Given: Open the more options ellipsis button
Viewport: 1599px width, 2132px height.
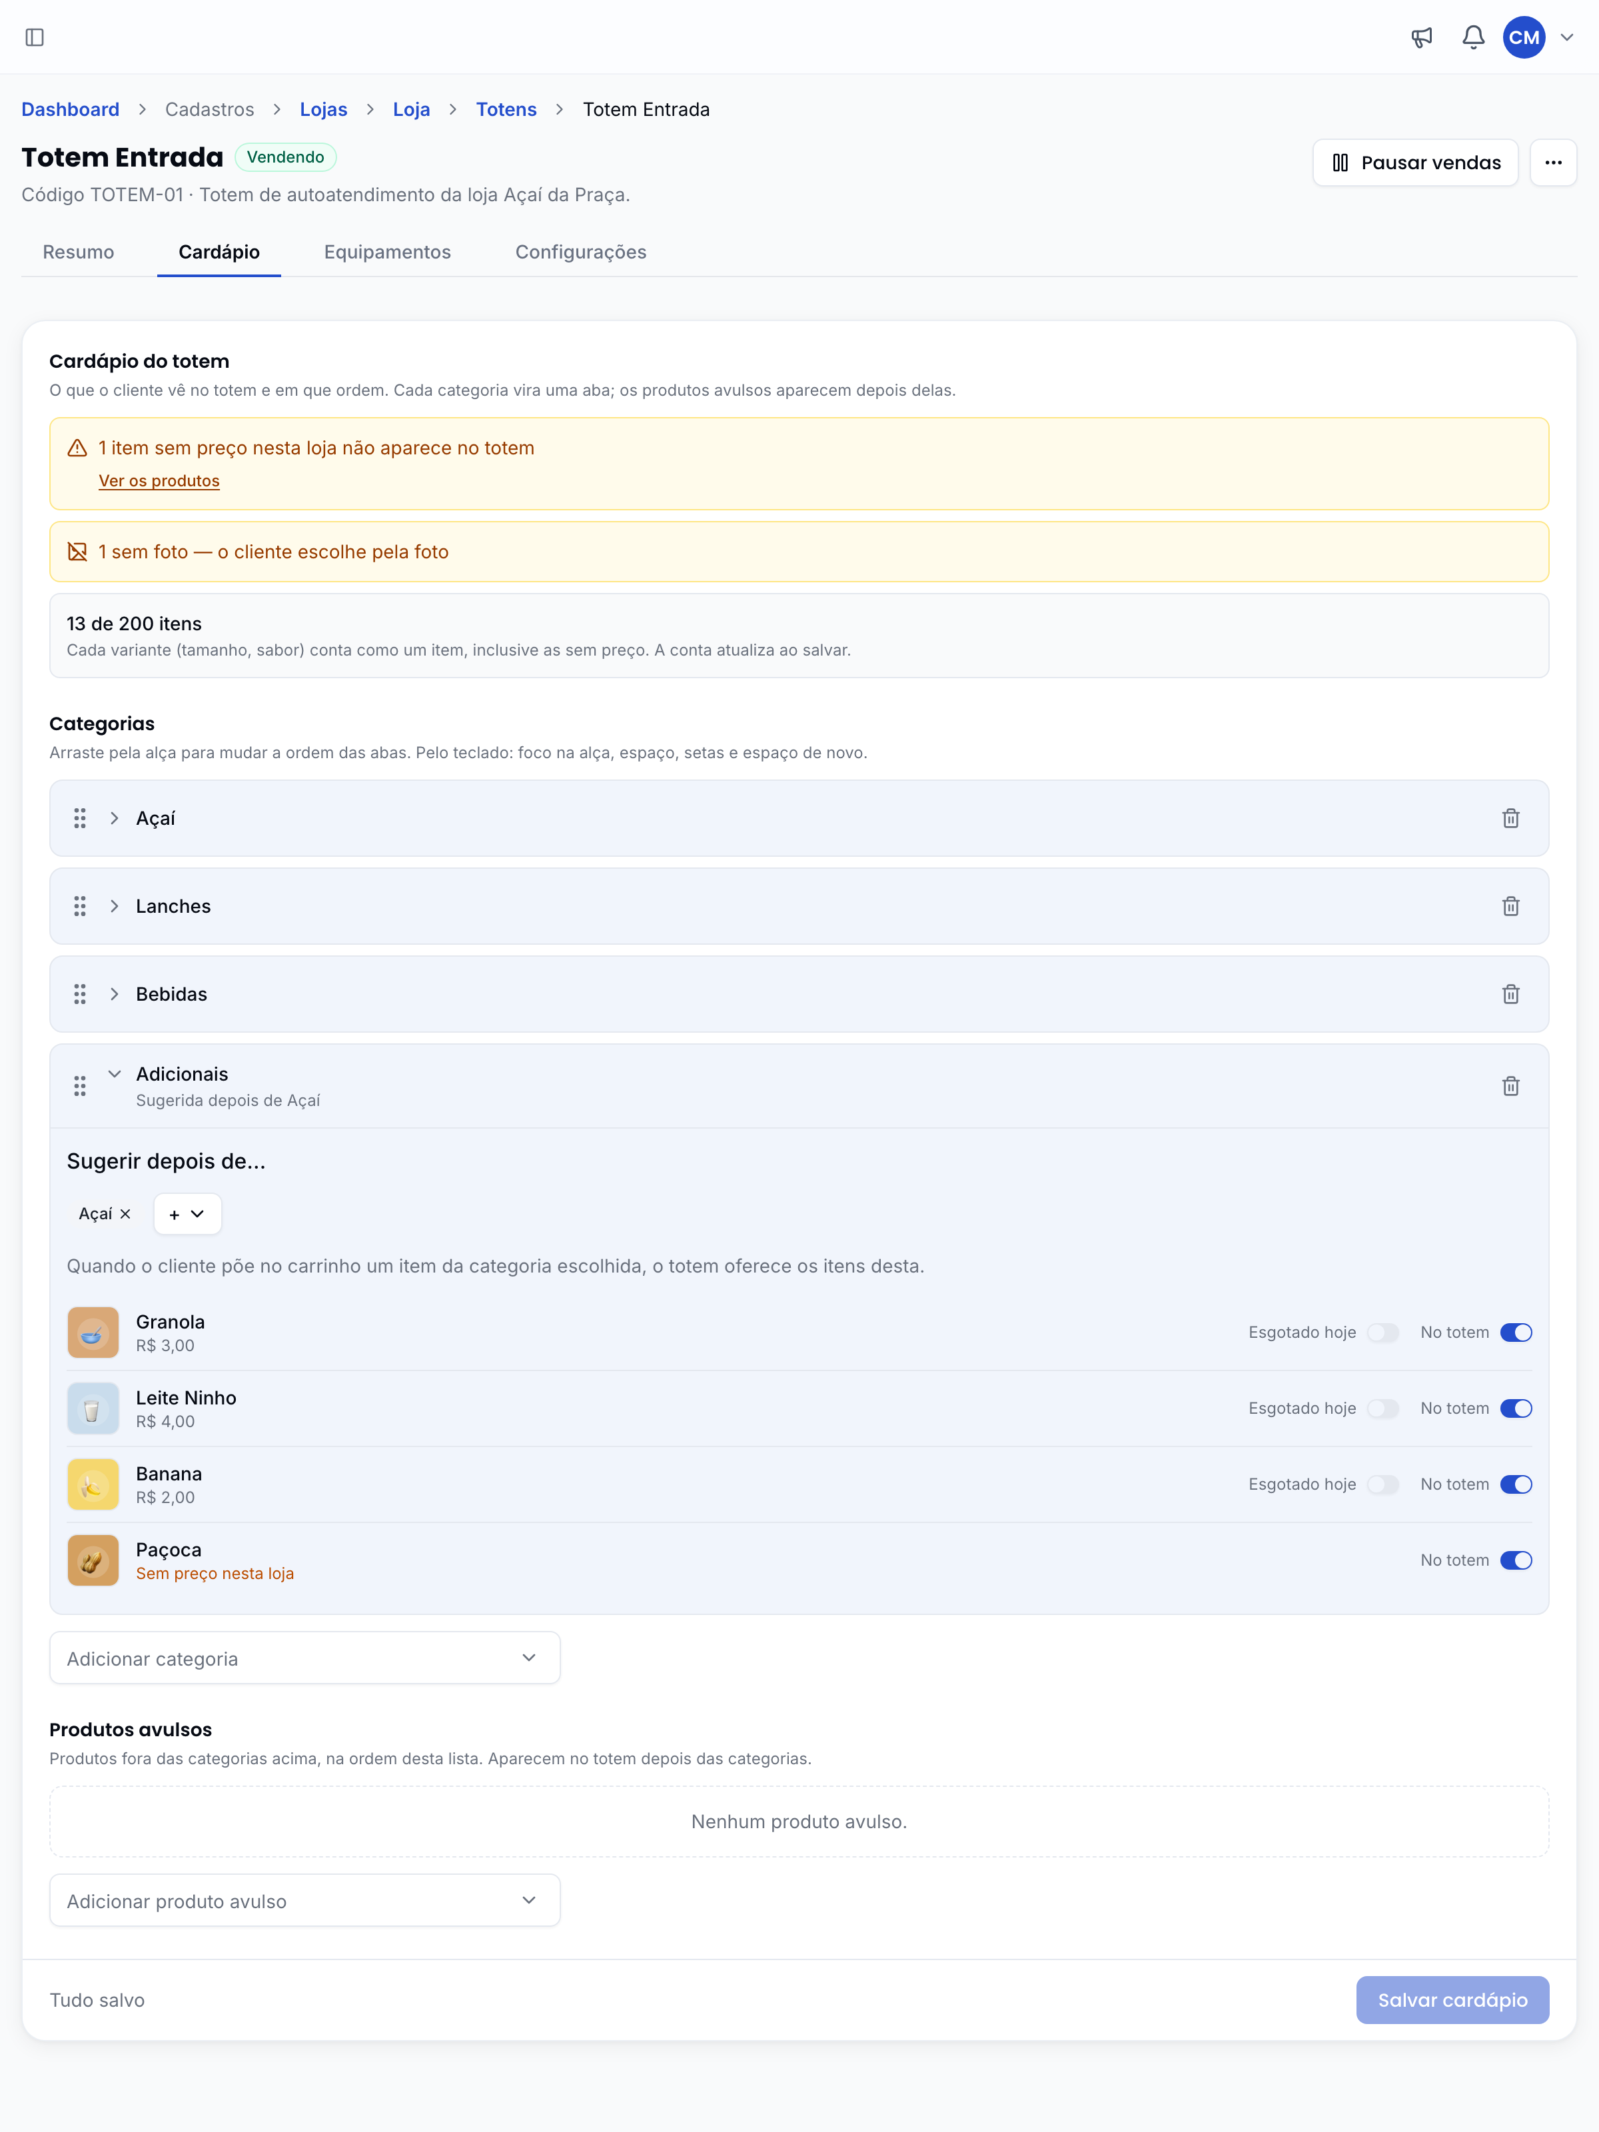Looking at the screenshot, I should click(x=1553, y=162).
